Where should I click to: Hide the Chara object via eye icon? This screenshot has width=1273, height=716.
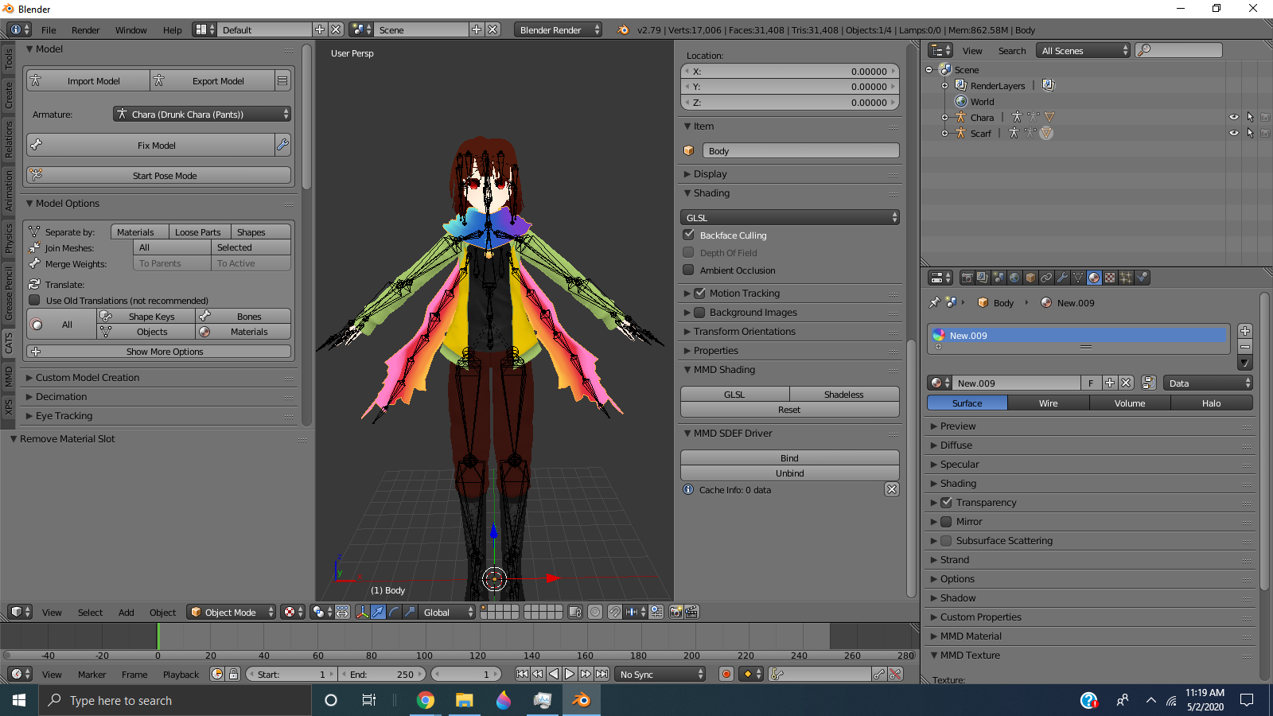pyautogui.click(x=1233, y=117)
